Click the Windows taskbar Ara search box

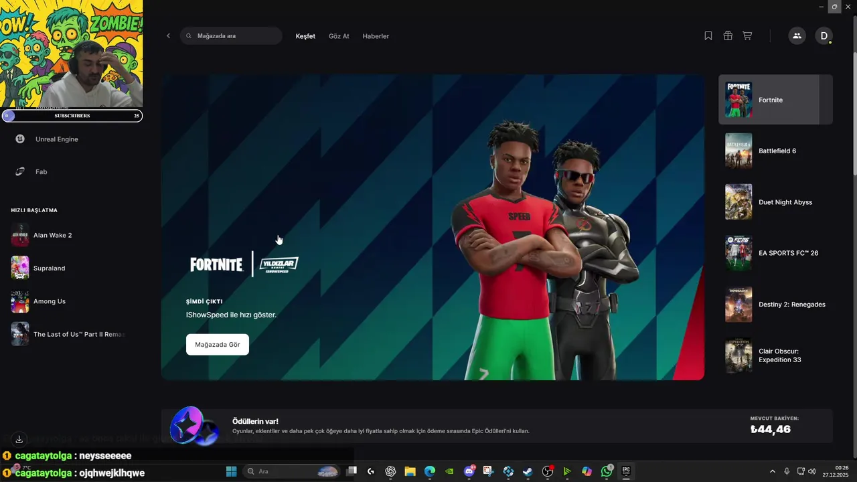pyautogui.click(x=291, y=471)
